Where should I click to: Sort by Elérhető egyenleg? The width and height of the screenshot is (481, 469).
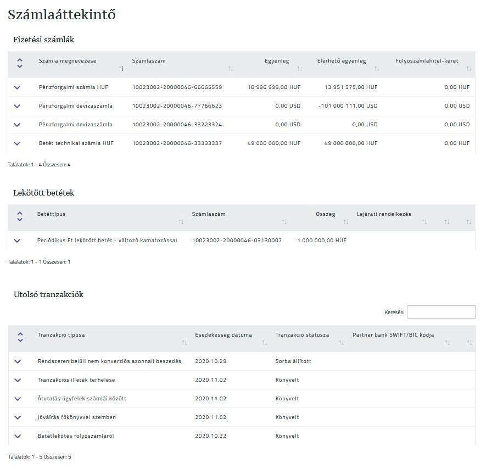tap(377, 68)
